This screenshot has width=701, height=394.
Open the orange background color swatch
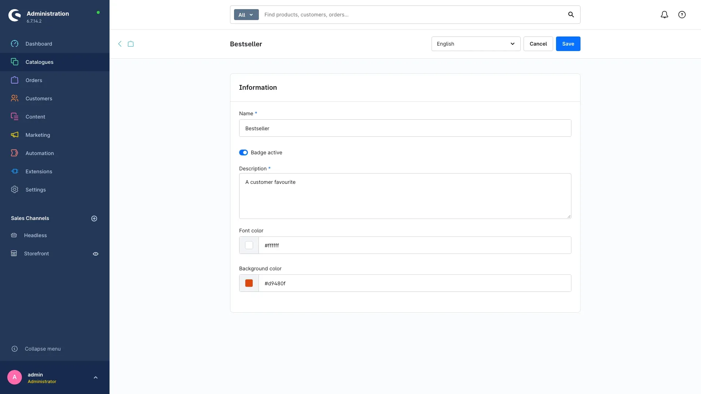pos(249,283)
